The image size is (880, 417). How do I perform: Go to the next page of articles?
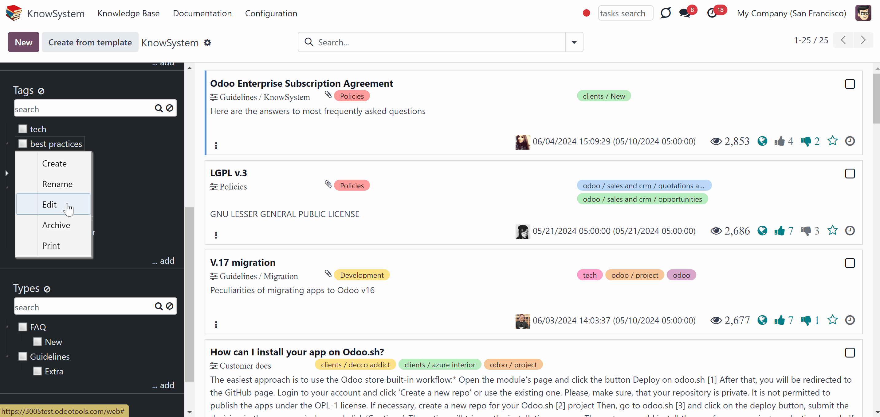(863, 40)
